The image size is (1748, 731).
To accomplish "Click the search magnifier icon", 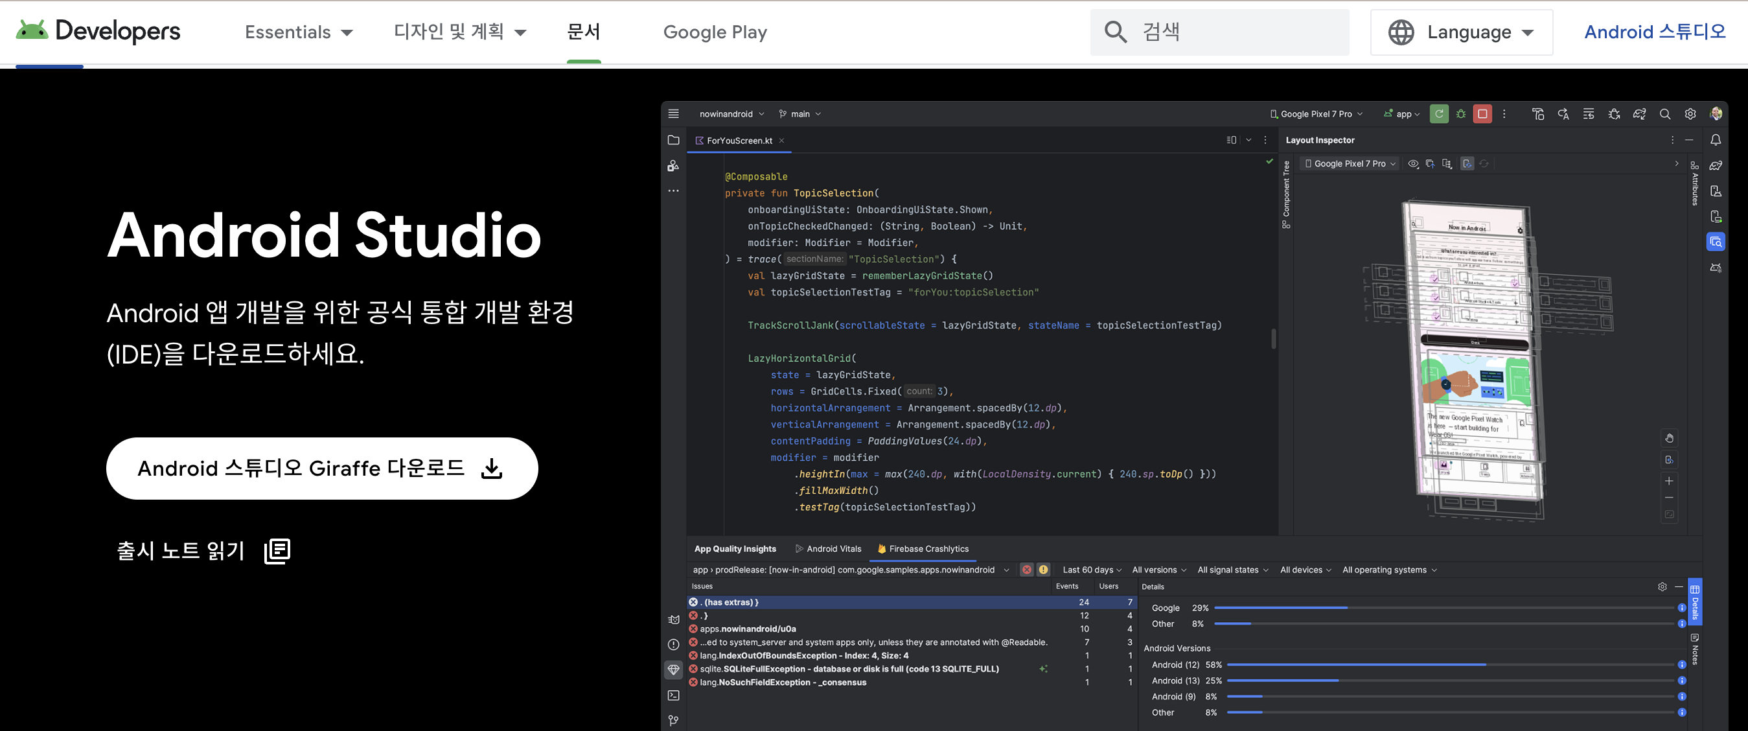I will [x=1115, y=32].
